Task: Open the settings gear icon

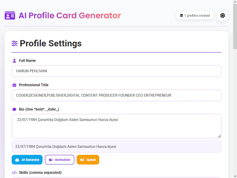Action: [222, 15]
